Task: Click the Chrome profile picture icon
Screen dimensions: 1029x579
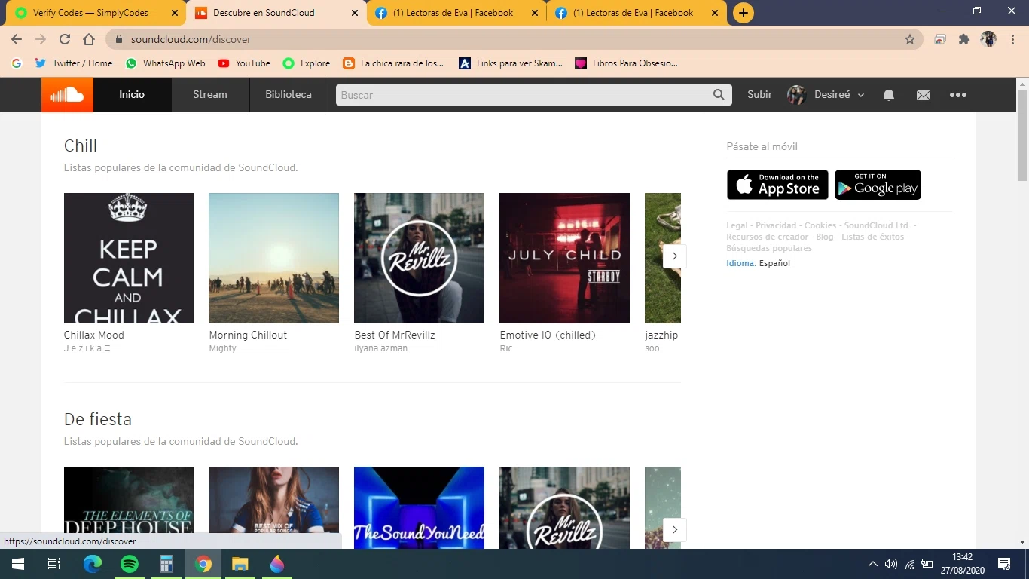Action: click(x=988, y=39)
